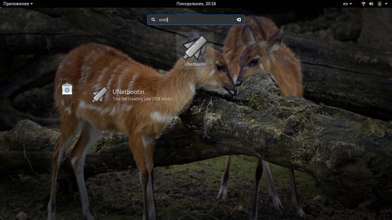
Task: Open the 'en' keyboard layout selector
Action: click(x=348, y=4)
